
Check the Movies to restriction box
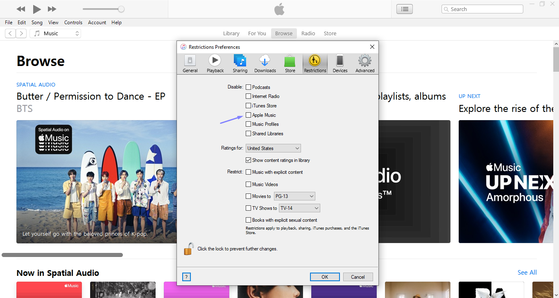(248, 196)
